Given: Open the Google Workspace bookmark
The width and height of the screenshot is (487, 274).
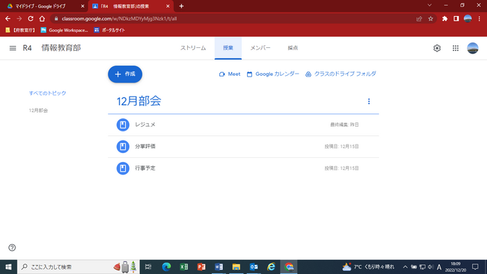Looking at the screenshot, I should 65,30.
